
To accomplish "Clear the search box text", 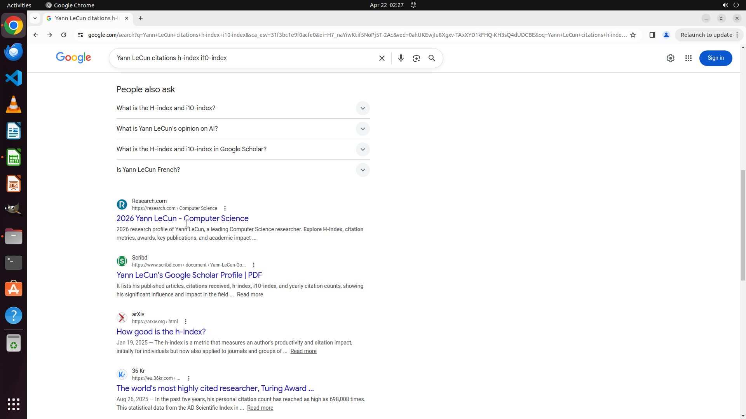I will 382,58.
